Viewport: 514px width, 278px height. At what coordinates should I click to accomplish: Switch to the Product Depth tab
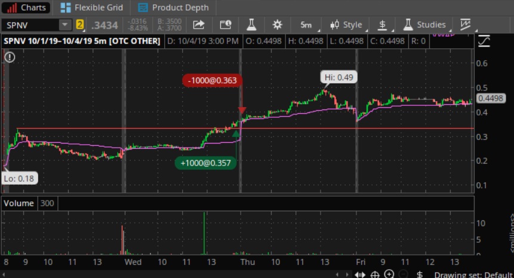[x=173, y=8]
